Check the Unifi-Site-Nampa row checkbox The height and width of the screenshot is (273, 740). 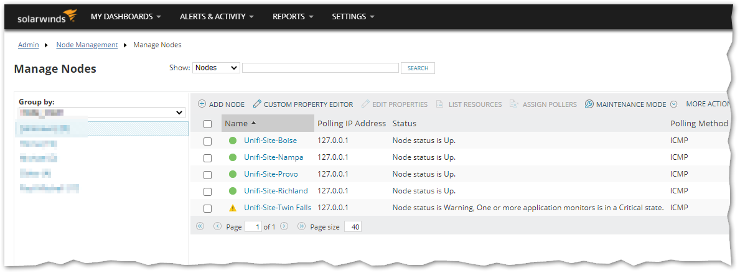click(x=208, y=158)
